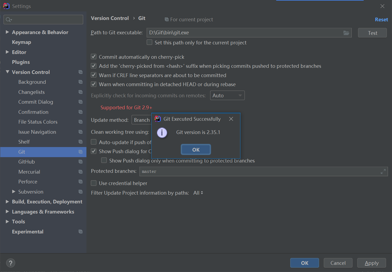Click the project-level icon next to Mercurial
Screen dimensions: 392x272
tap(80, 172)
